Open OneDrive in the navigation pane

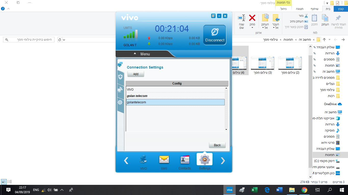tap(333, 104)
